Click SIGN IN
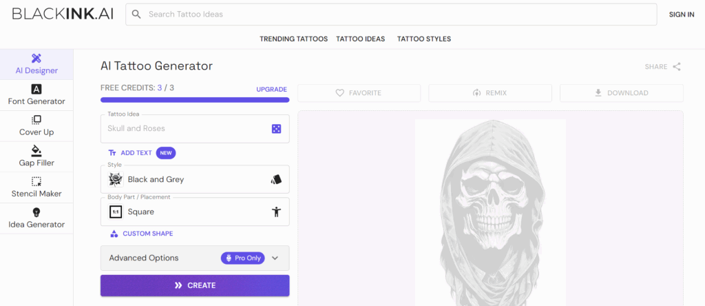The height and width of the screenshot is (306, 705). pyautogui.click(x=681, y=14)
